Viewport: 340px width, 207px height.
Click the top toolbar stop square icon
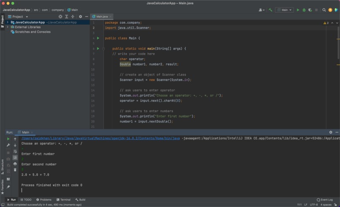pyautogui.click(x=316, y=10)
